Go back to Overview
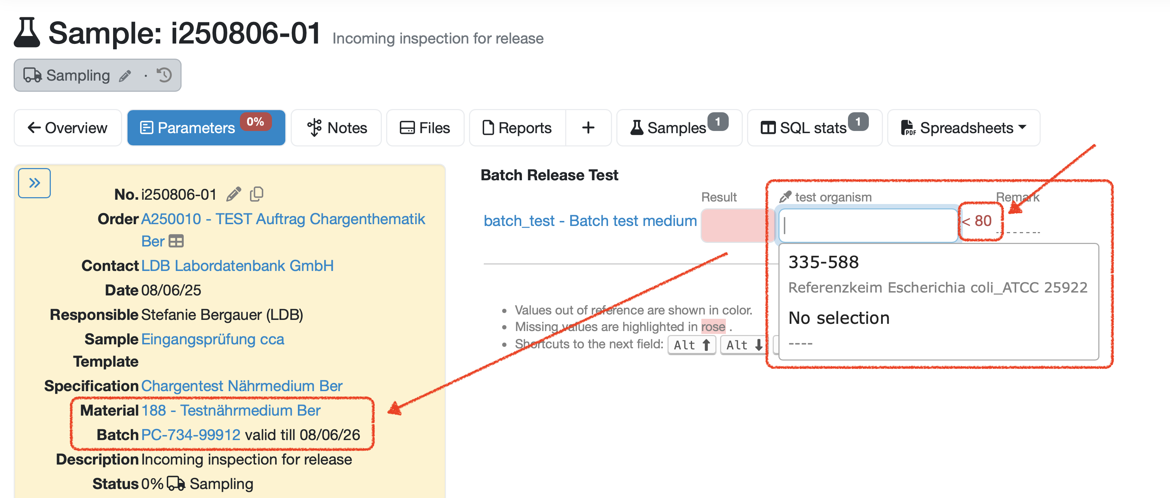Viewport: 1170px width, 498px height. 68,128
